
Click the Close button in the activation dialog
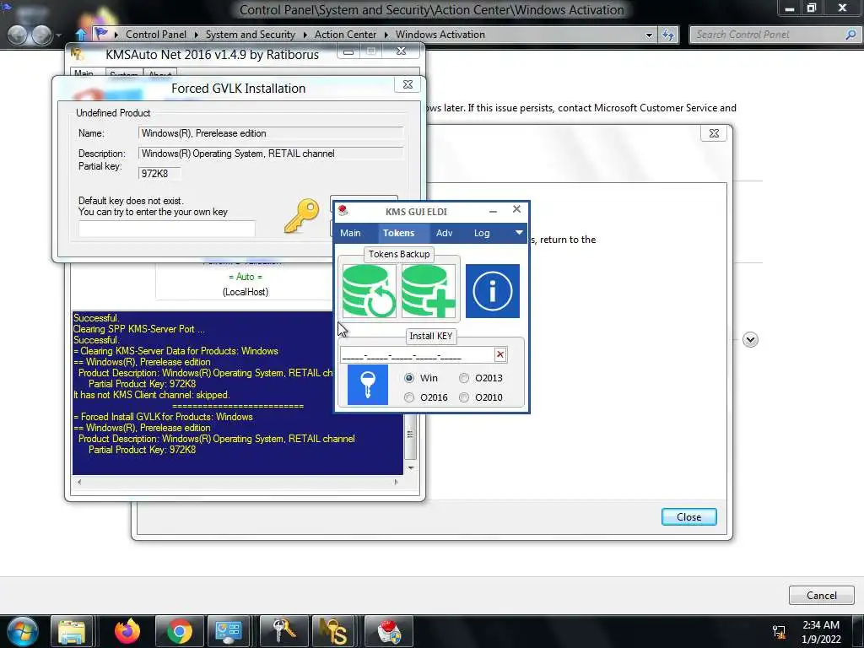688,517
